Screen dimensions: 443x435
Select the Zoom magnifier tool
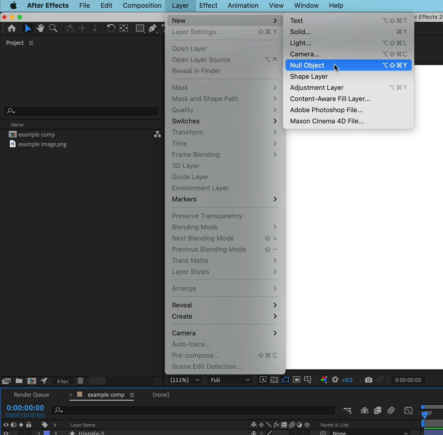pos(53,28)
